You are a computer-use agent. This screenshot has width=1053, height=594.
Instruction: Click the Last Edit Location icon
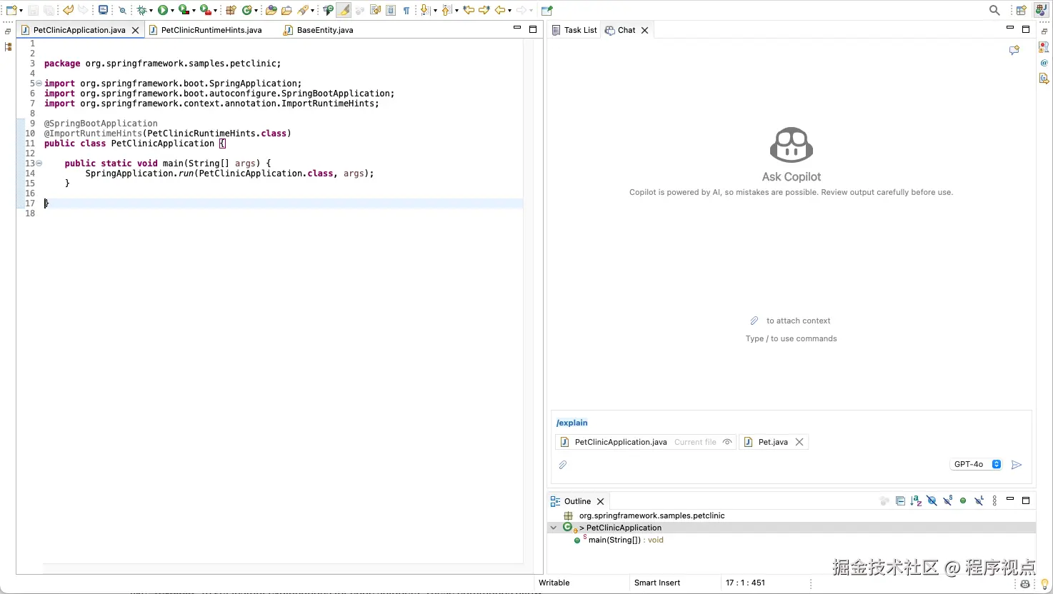[469, 10]
